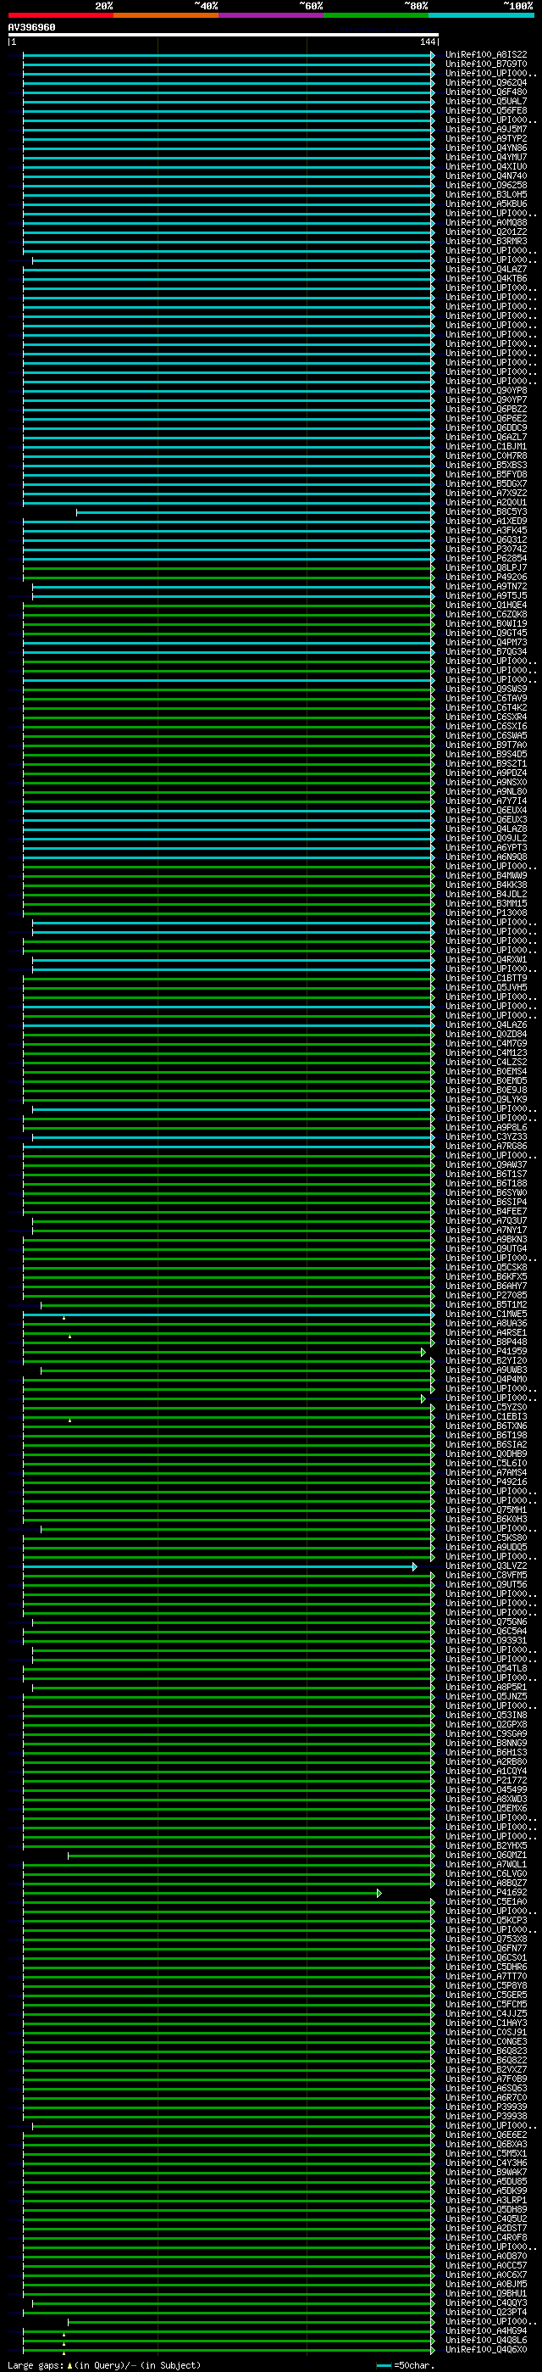The image size is (542, 2372).
Task: Select the hit UniRef100_P41692
Action: [x=487, y=1892]
